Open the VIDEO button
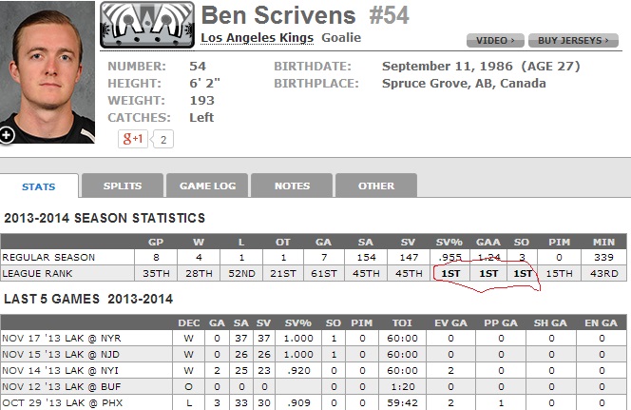Viewport: 631px width, 410px height. point(495,41)
